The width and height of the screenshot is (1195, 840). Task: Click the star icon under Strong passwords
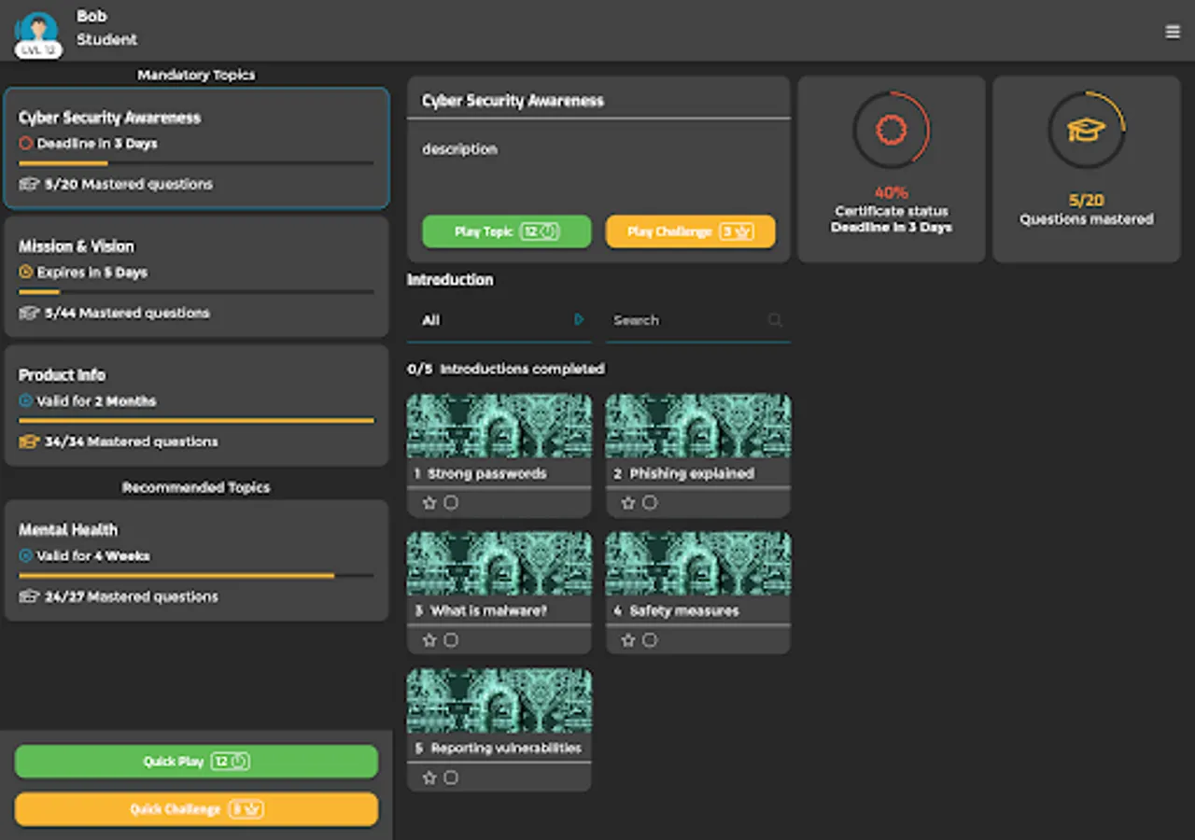pyautogui.click(x=429, y=503)
